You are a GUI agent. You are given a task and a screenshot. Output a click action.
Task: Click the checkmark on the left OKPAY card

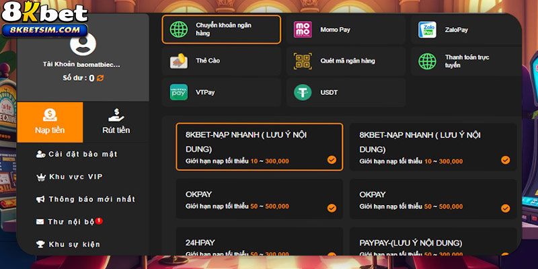332,208
